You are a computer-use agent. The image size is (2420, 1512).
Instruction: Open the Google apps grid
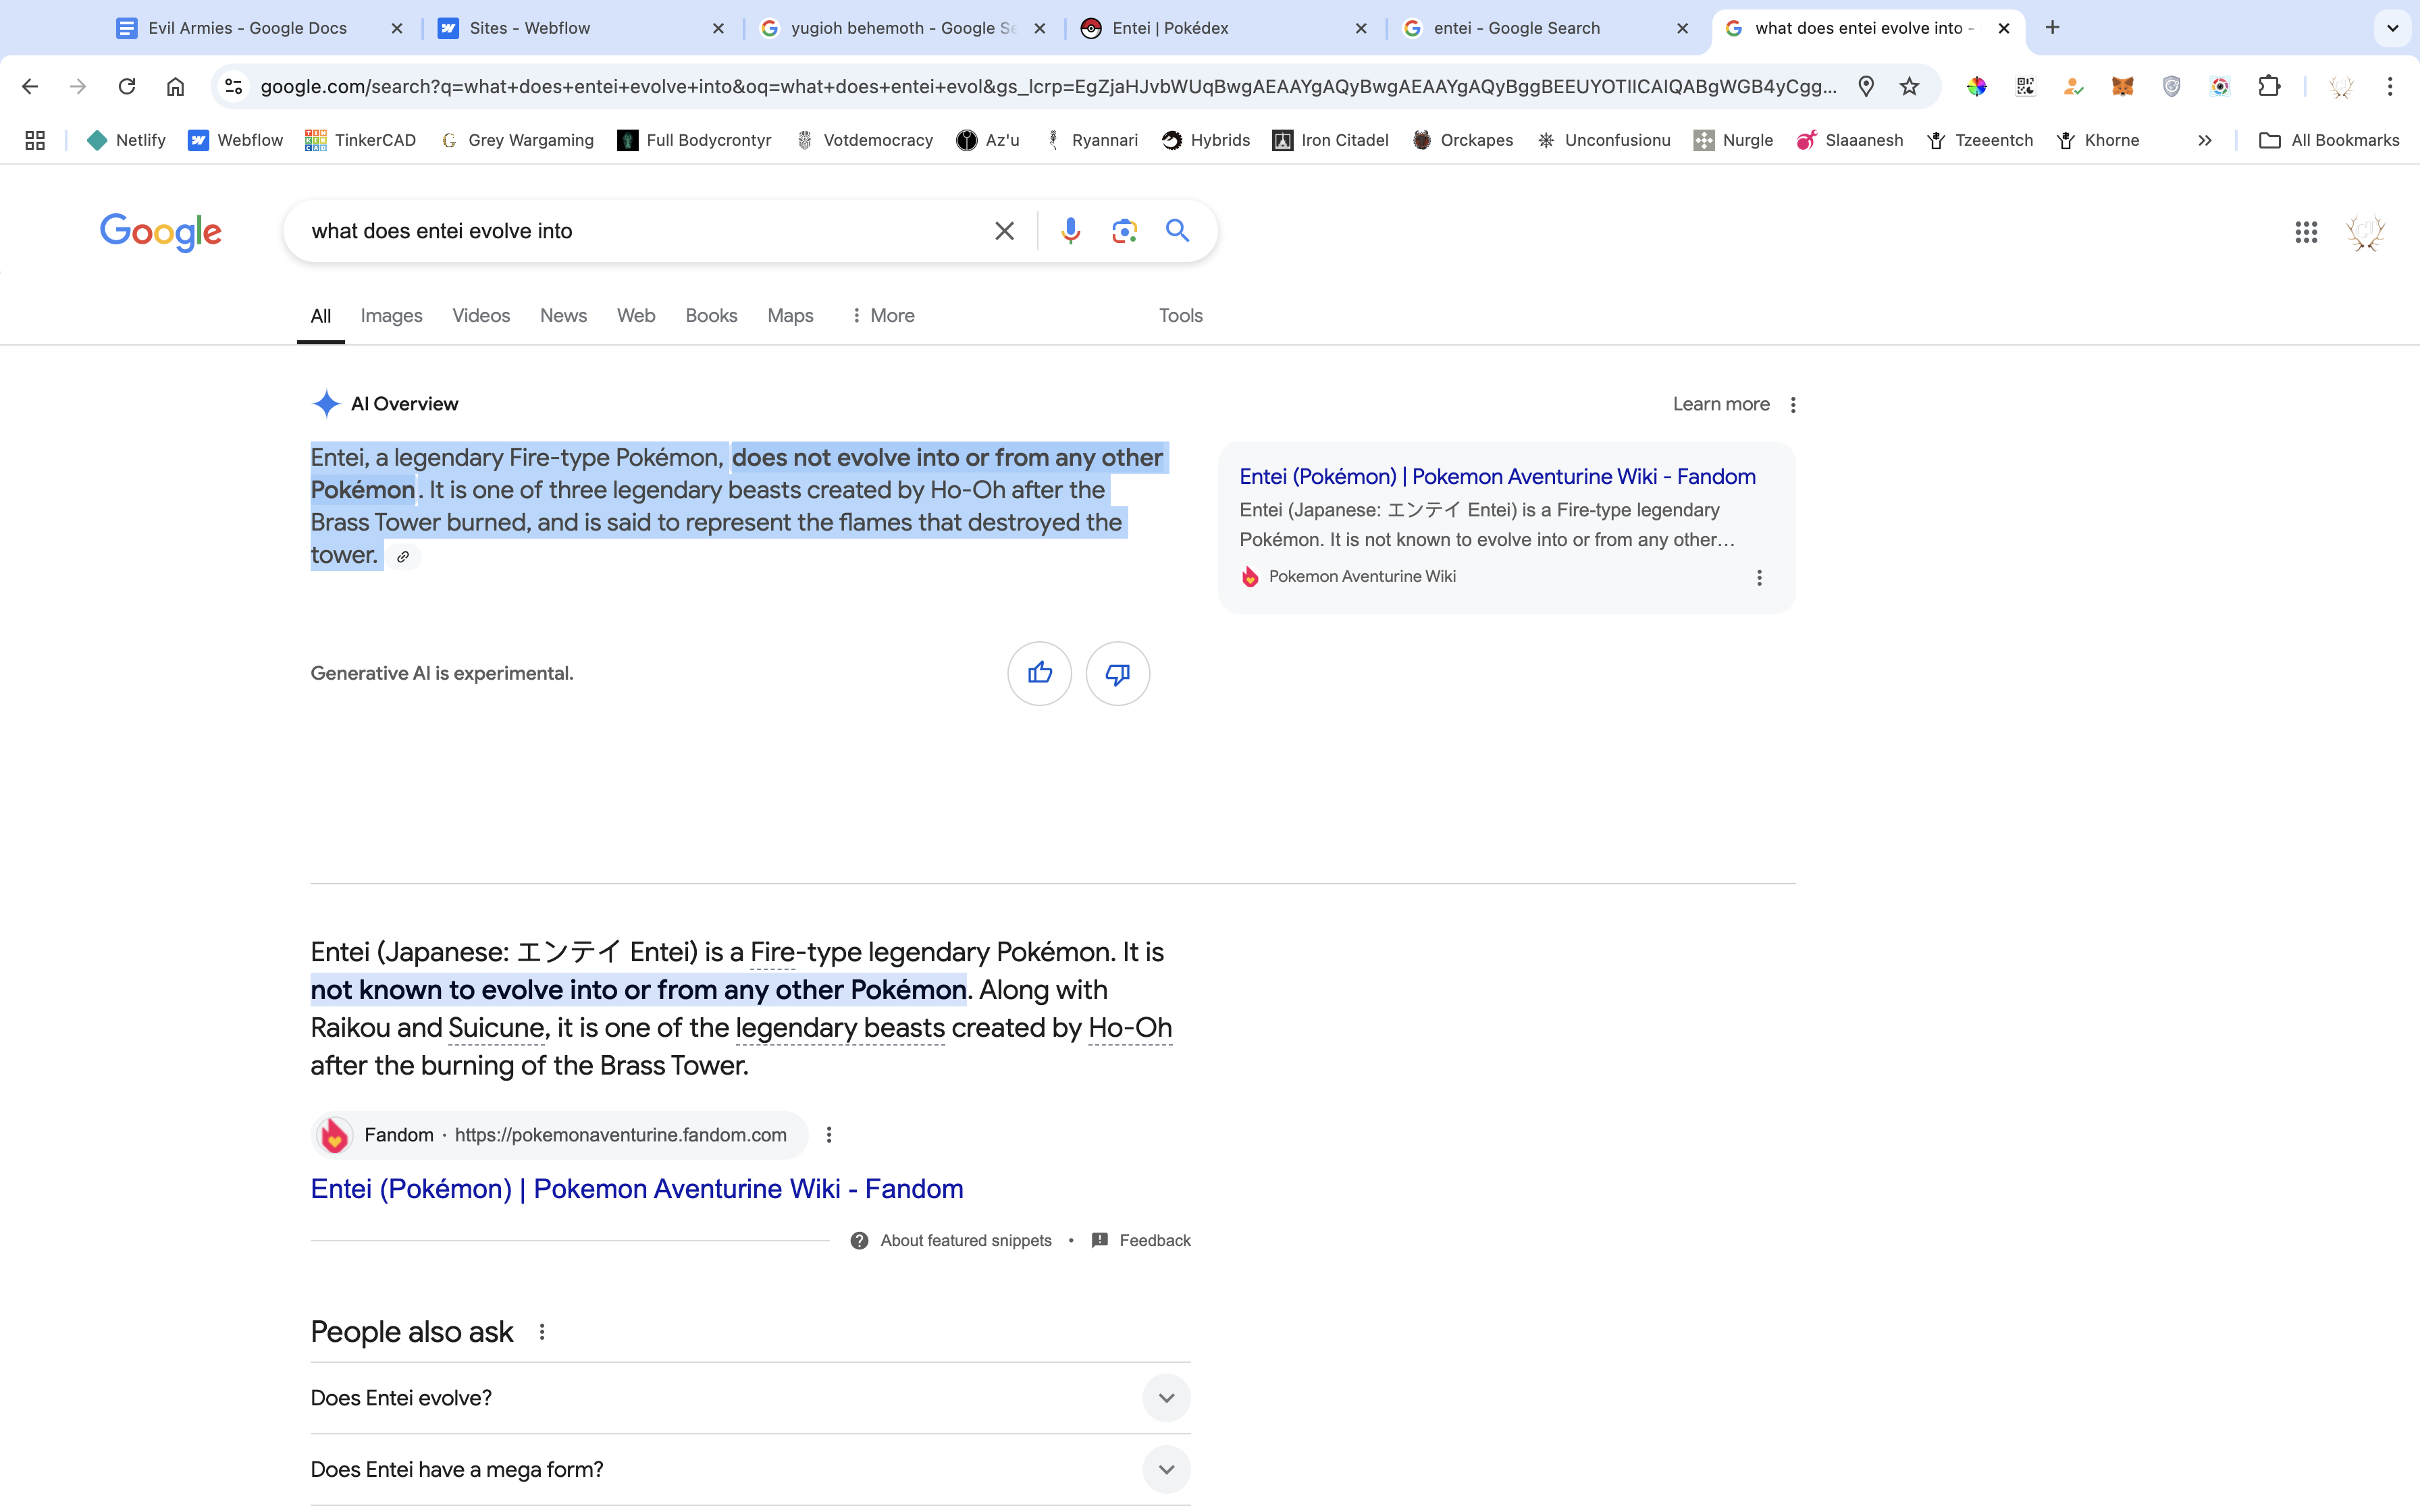pyautogui.click(x=2306, y=232)
